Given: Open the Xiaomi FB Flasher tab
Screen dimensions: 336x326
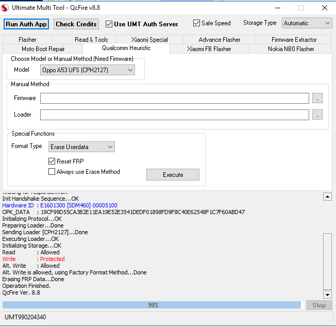Looking at the screenshot, I should (209, 49).
